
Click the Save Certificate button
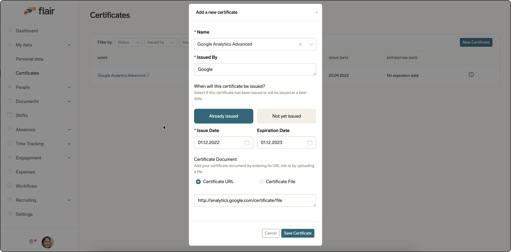click(298, 233)
